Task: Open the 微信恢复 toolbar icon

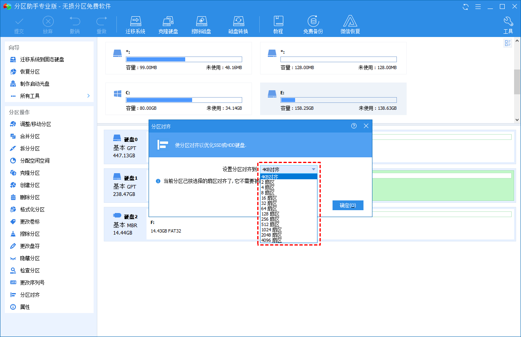Action: 350,25
